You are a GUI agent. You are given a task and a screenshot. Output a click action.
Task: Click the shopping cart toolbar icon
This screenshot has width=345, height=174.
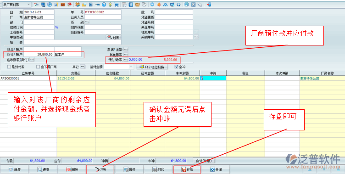pos(117,5)
